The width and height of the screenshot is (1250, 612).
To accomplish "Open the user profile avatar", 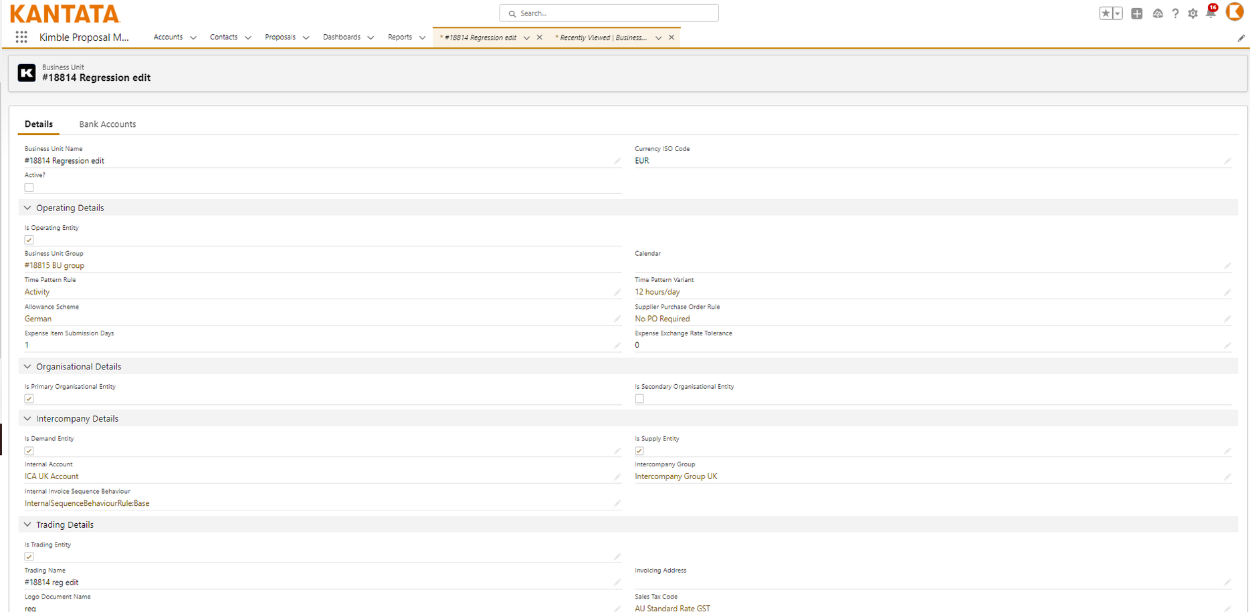I will pos(1235,11).
